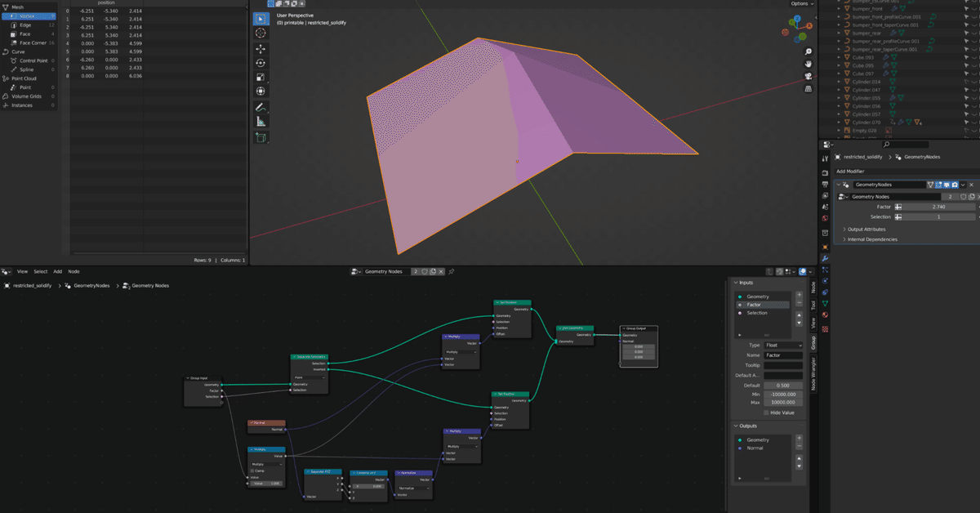Toggle Hide Value checkbox
Viewport: 980px width, 513px height.
[x=766, y=413]
